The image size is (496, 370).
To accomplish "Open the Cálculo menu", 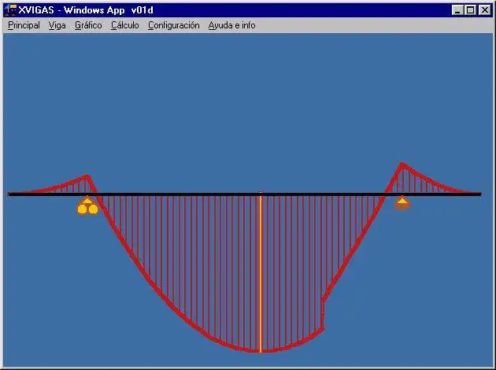I will [125, 25].
